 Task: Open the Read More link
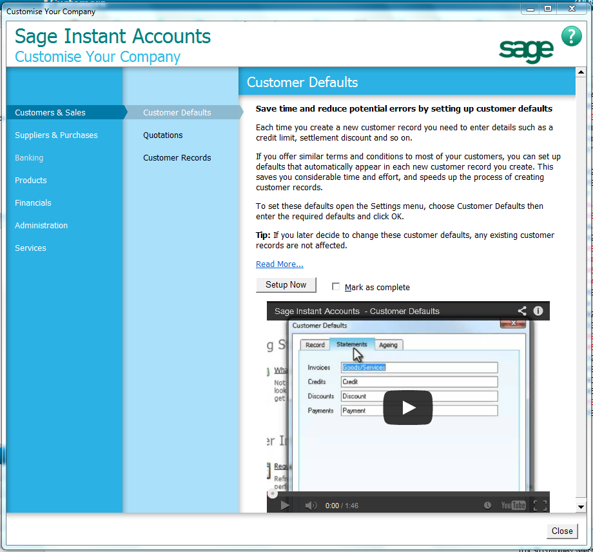click(279, 264)
